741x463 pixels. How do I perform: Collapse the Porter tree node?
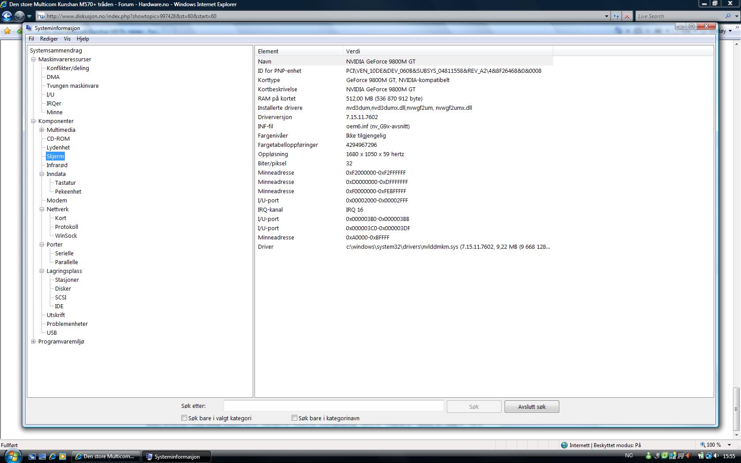42,245
